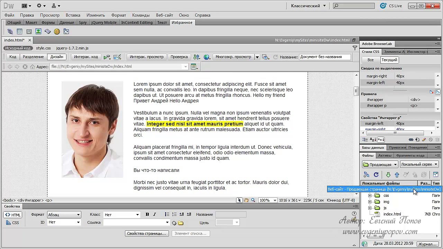Show Все CSS styles mode
Screen dimensions: 443x249
pyautogui.click(x=370, y=60)
